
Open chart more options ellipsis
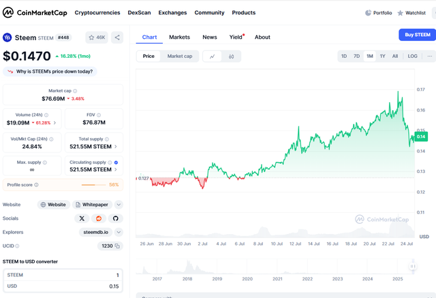[x=430, y=56]
